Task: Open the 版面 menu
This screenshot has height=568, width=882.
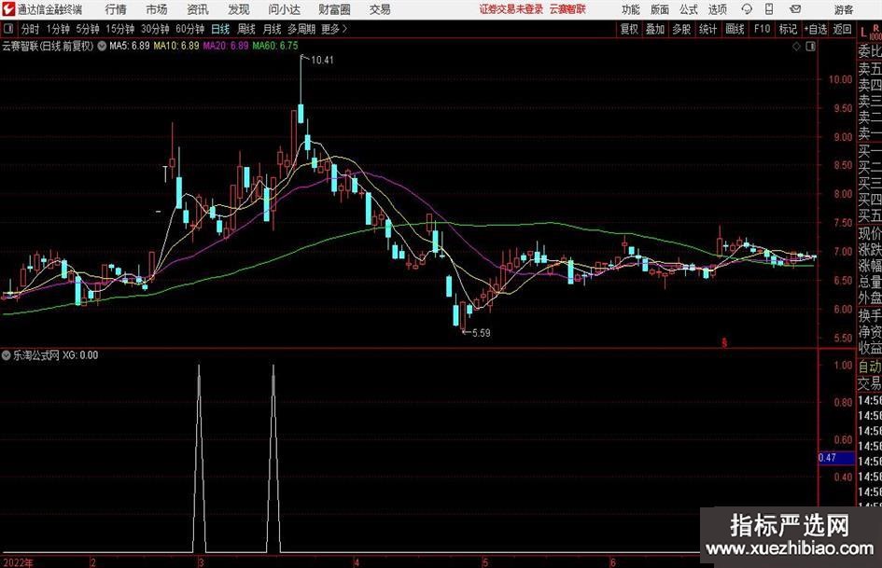Action: [659, 9]
